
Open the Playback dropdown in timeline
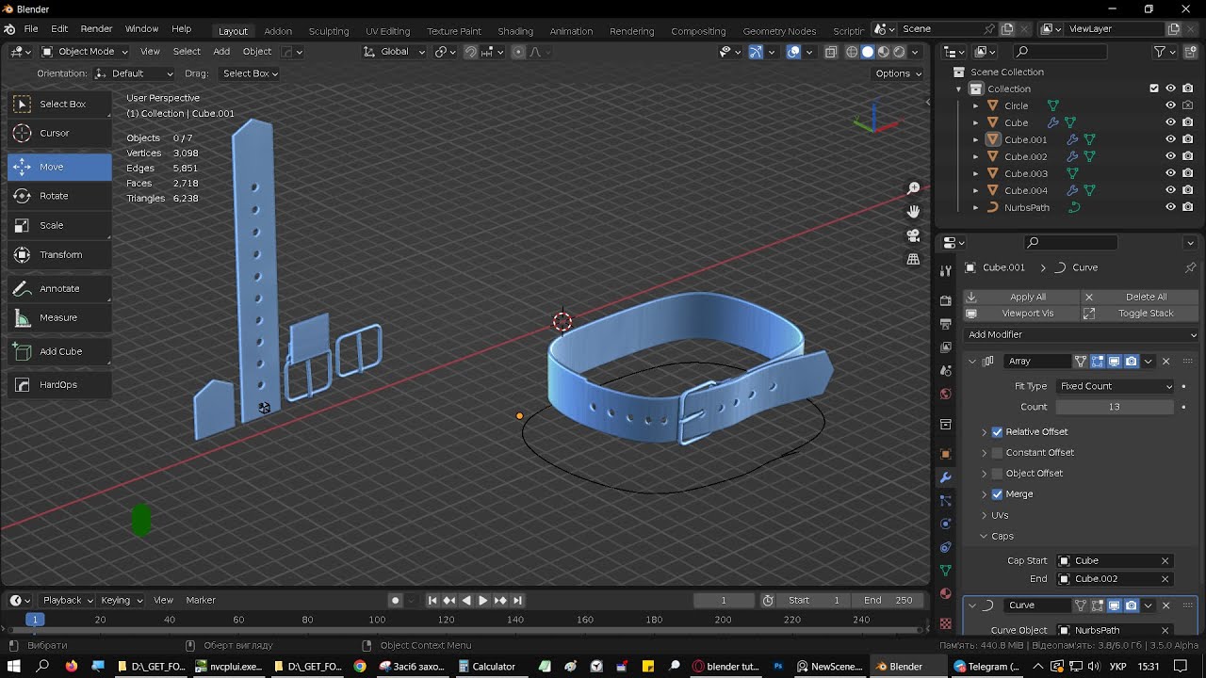[68, 600]
